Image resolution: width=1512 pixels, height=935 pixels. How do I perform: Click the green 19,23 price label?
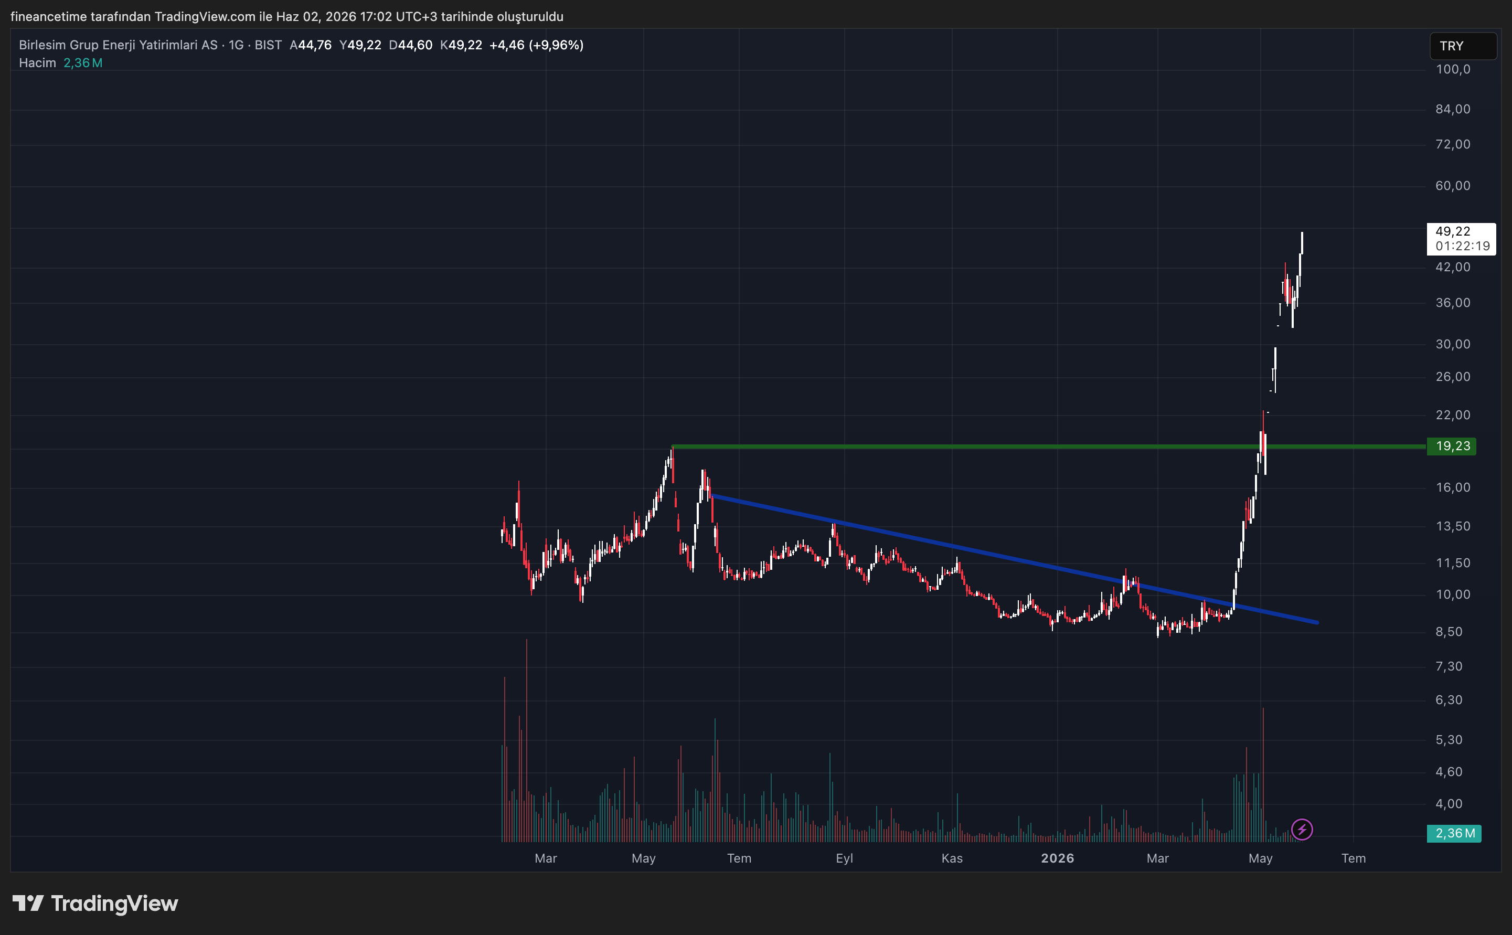coord(1452,446)
